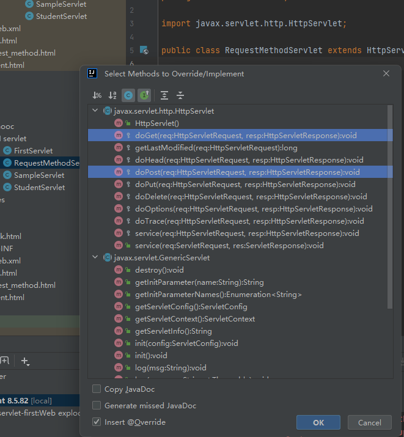This screenshot has width=404, height=437.
Task: Click Collapse All icon in dialog toolbar
Action: [180, 95]
